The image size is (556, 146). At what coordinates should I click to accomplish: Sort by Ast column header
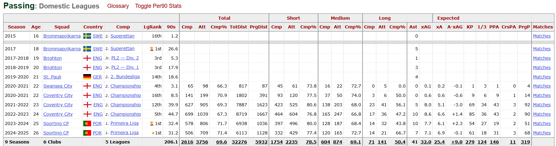click(413, 27)
